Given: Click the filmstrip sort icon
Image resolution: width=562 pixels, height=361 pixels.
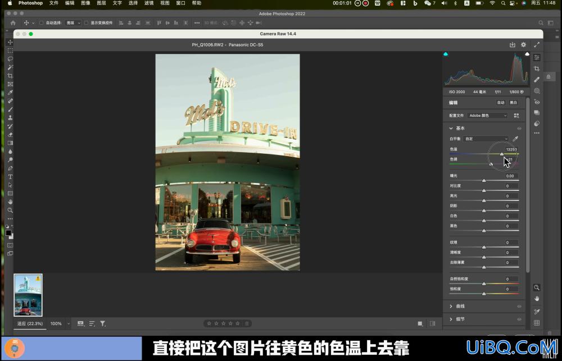Looking at the screenshot, I should click(x=92, y=323).
